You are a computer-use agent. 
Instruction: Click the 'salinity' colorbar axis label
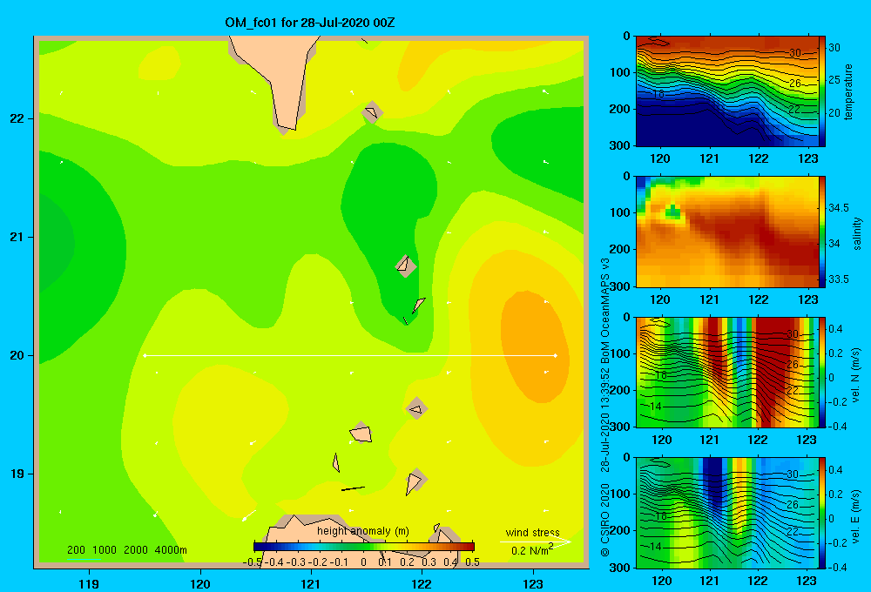pyautogui.click(x=856, y=233)
